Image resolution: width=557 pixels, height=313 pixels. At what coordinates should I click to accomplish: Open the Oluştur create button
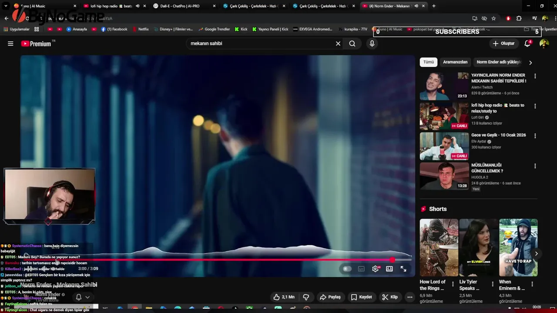point(503,43)
